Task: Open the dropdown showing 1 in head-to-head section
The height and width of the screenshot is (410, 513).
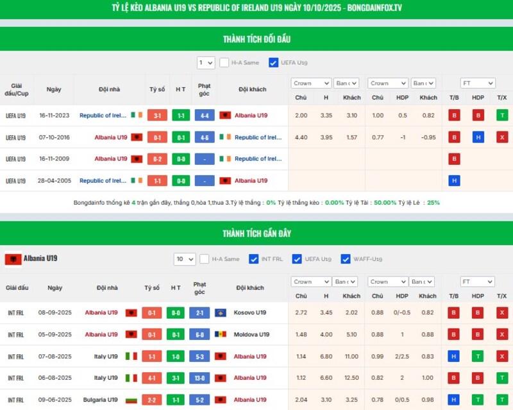Action: click(x=206, y=63)
